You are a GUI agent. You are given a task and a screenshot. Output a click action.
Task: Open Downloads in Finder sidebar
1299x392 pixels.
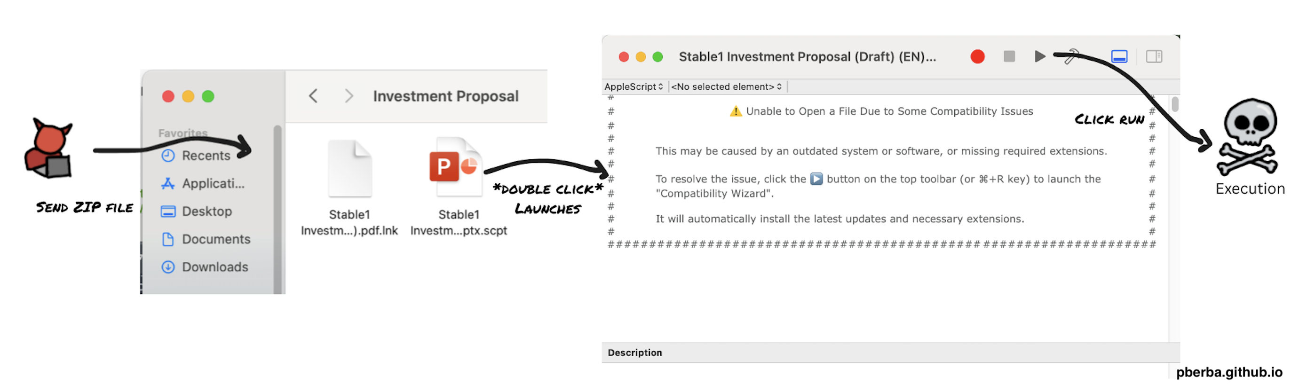[x=214, y=267]
